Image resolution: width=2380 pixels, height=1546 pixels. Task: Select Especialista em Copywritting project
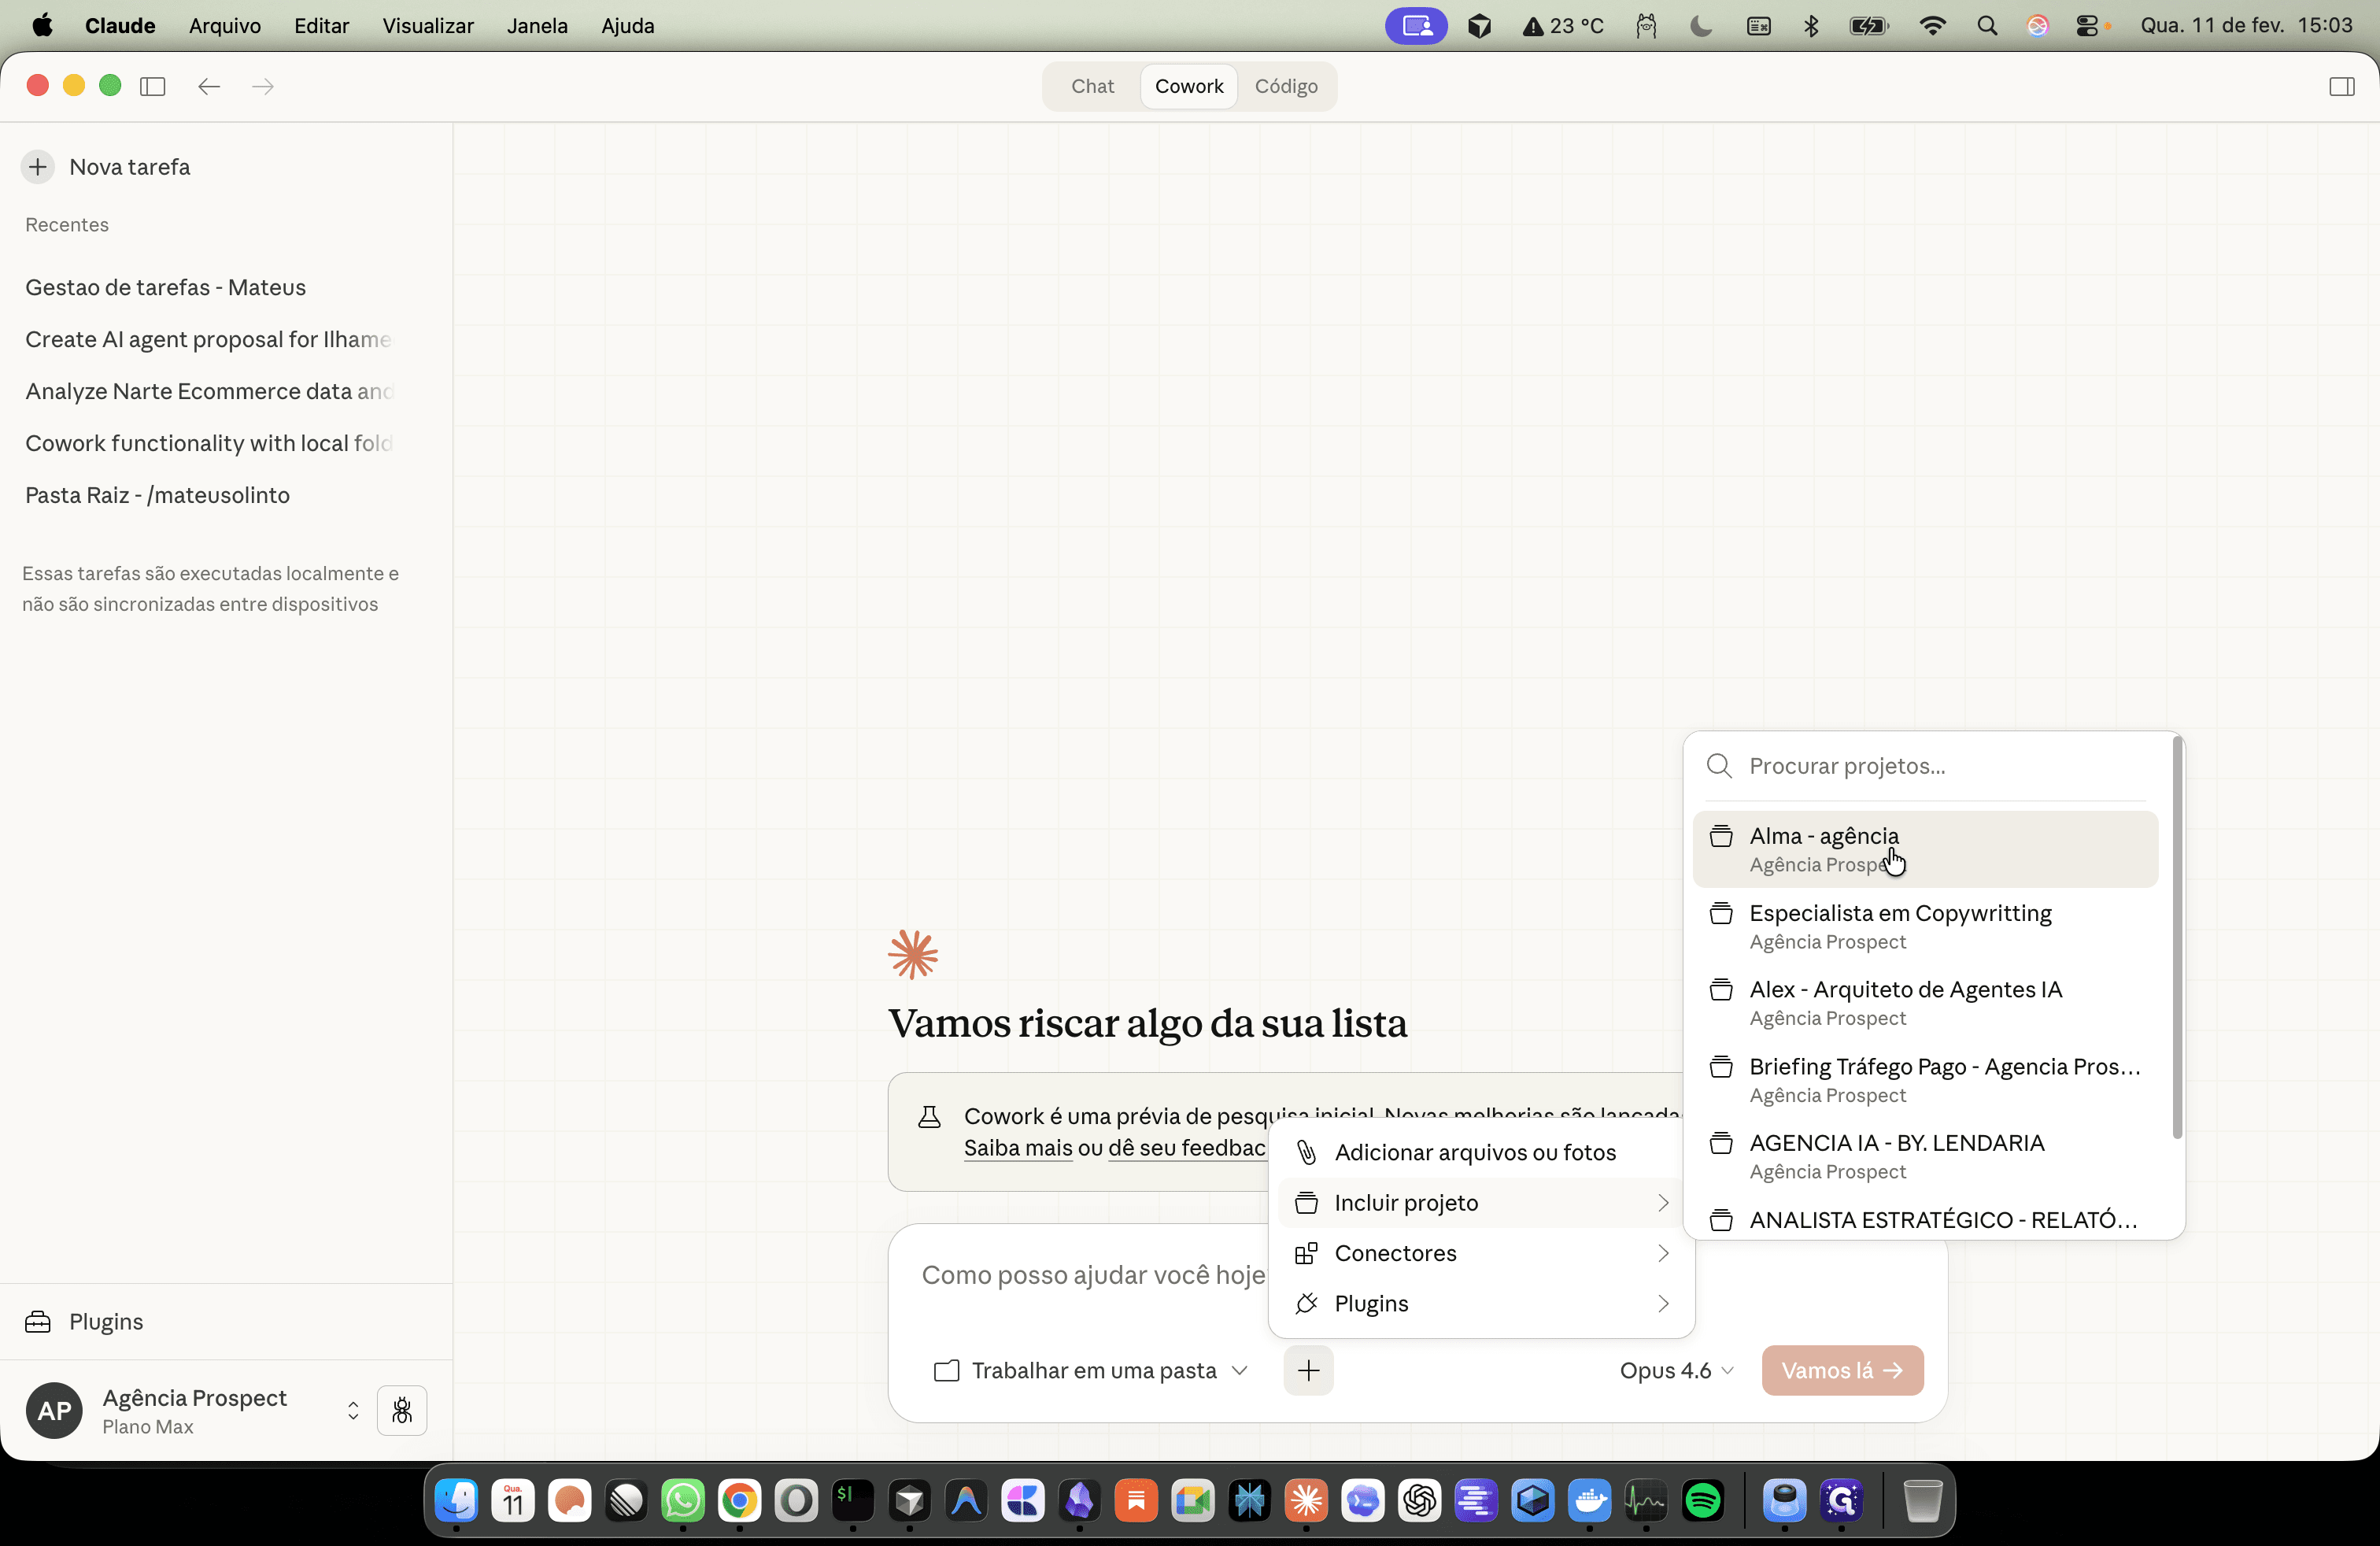pos(1924,926)
